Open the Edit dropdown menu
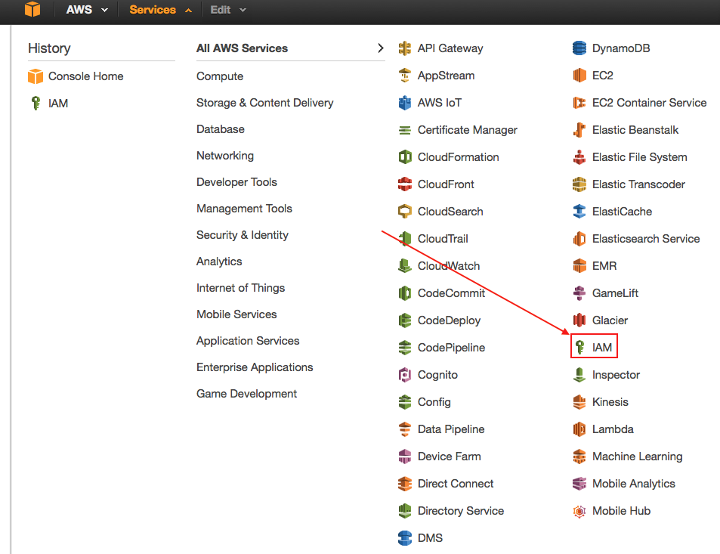 click(228, 10)
